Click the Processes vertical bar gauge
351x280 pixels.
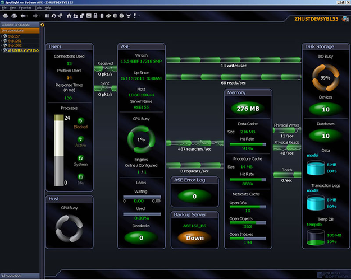point(58,150)
